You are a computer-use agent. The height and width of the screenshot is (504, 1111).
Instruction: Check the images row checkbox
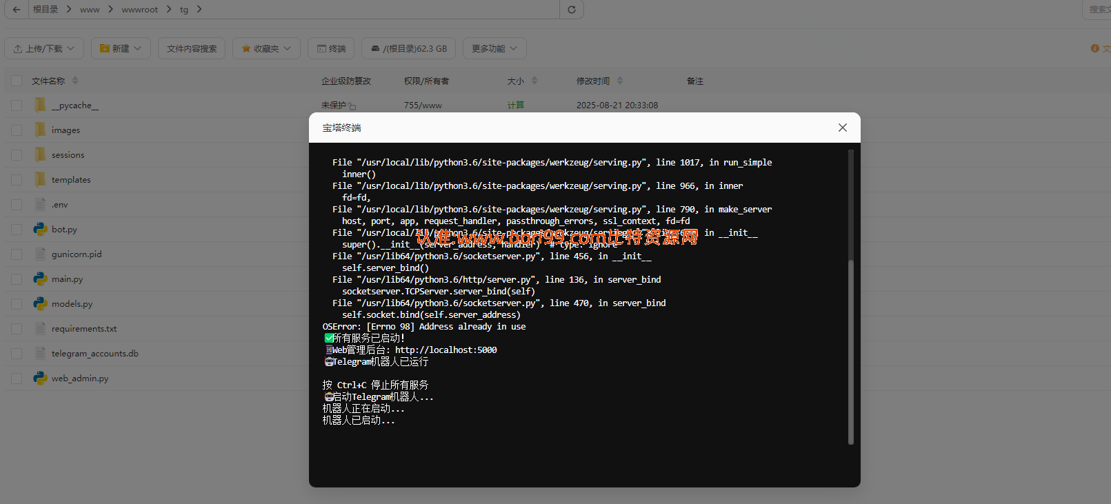pos(17,130)
